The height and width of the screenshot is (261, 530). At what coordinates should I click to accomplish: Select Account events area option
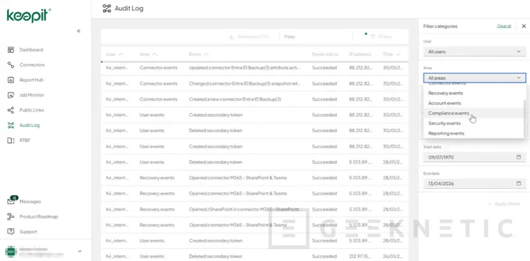[x=473, y=103]
